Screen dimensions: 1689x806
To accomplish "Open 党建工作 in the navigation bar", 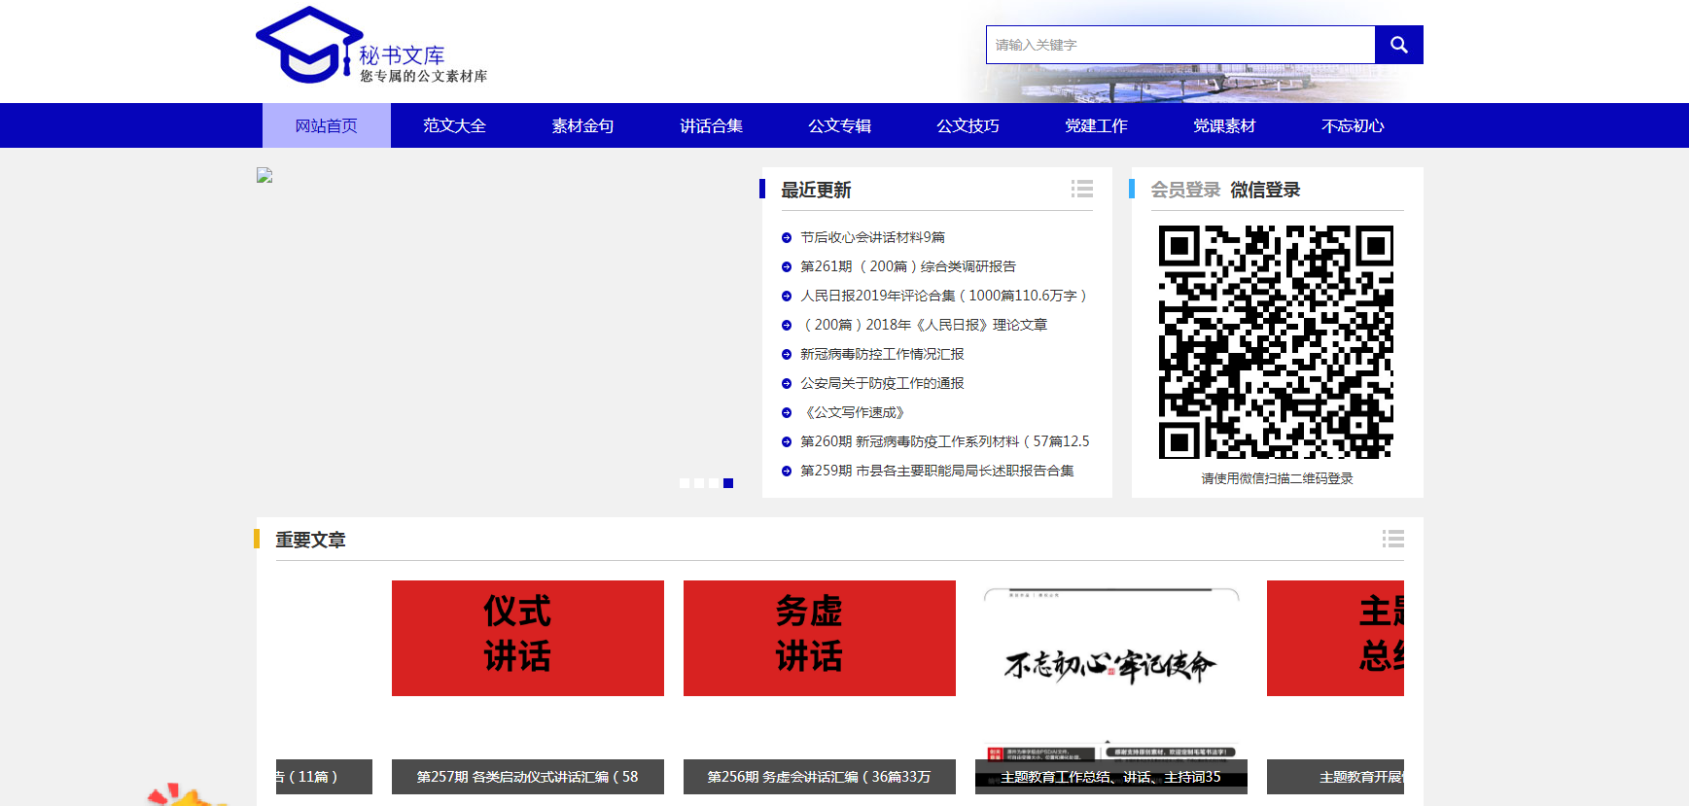I will coord(1096,125).
